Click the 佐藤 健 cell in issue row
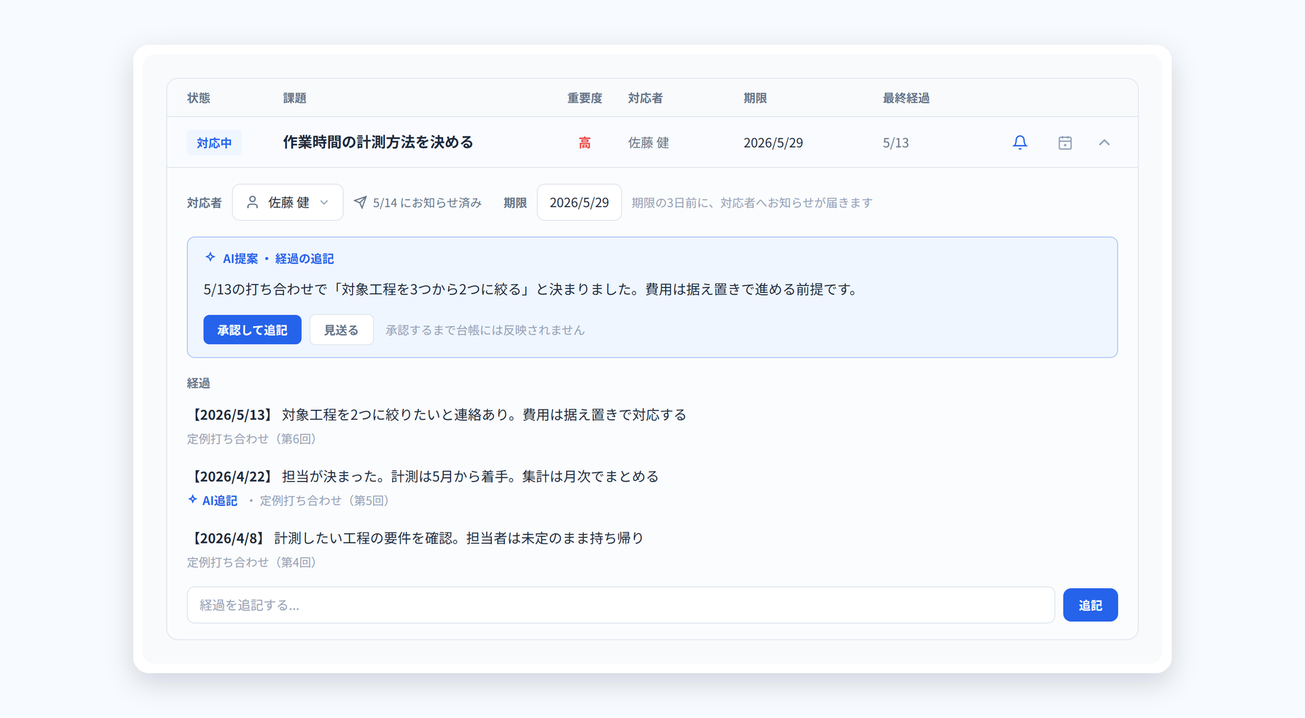 click(648, 143)
